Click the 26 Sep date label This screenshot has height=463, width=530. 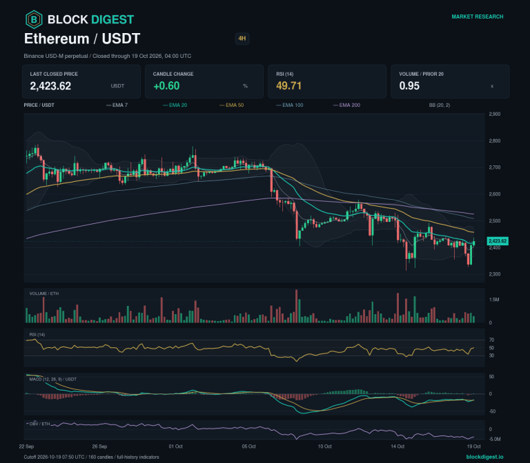[x=99, y=446]
